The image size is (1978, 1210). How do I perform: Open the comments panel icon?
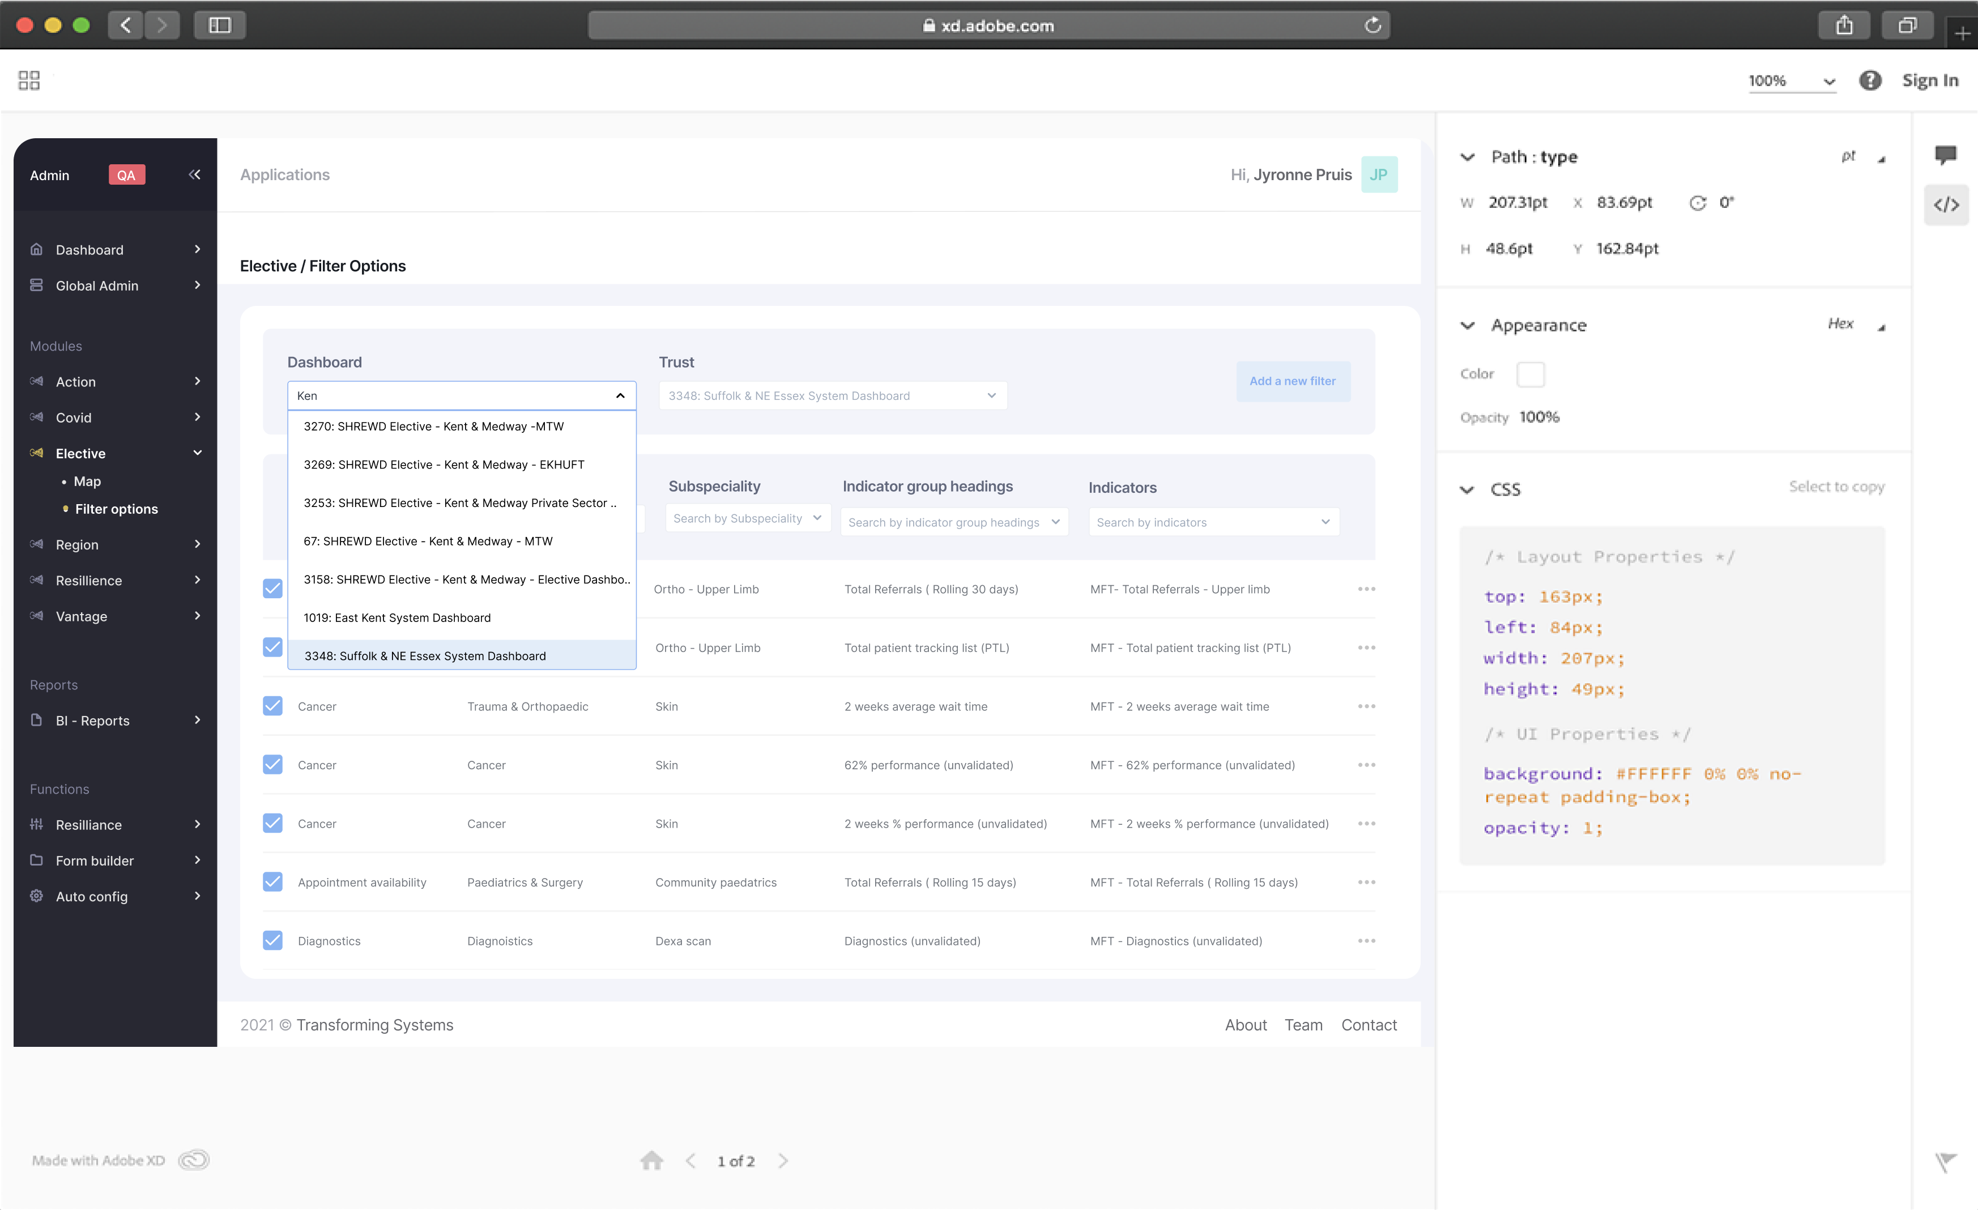pos(1945,154)
